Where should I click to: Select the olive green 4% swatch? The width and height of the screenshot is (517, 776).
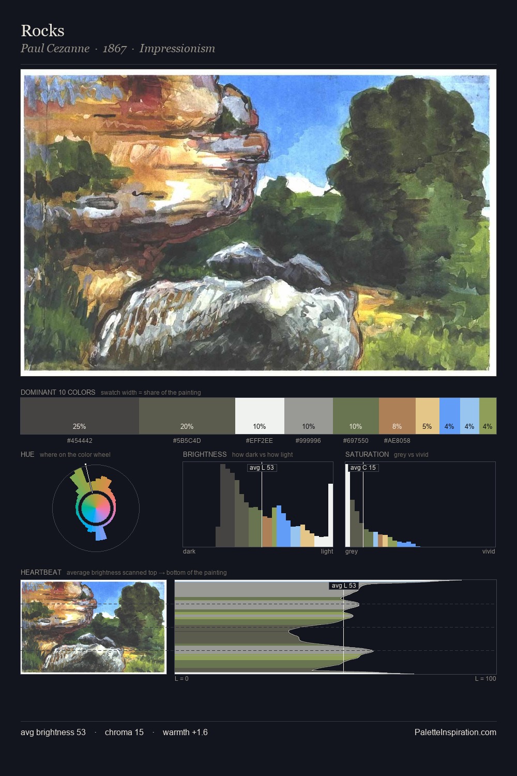click(x=488, y=416)
